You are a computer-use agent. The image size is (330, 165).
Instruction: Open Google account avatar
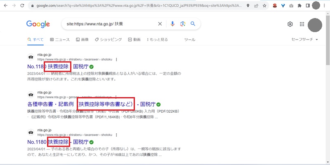pos(315,25)
